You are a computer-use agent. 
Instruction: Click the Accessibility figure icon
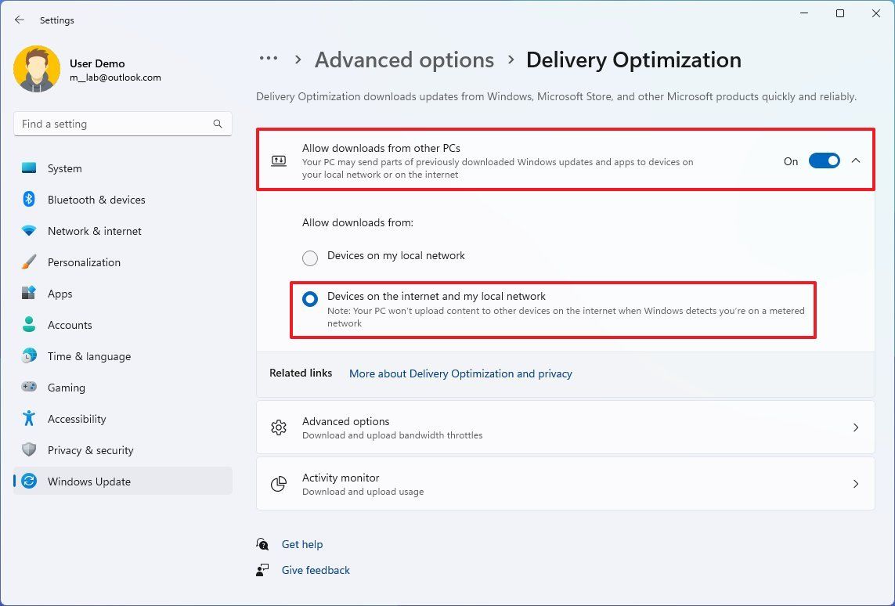pos(28,418)
